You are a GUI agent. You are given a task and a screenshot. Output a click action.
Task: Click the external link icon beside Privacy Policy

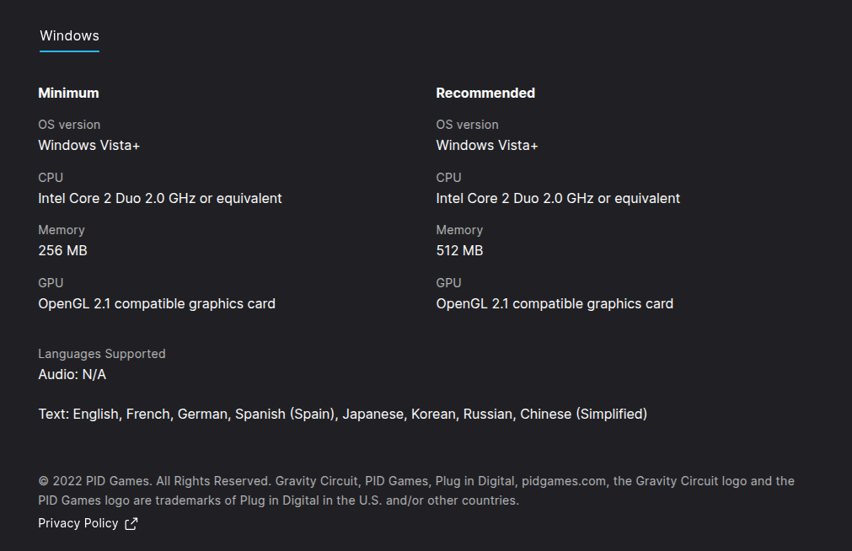click(131, 524)
